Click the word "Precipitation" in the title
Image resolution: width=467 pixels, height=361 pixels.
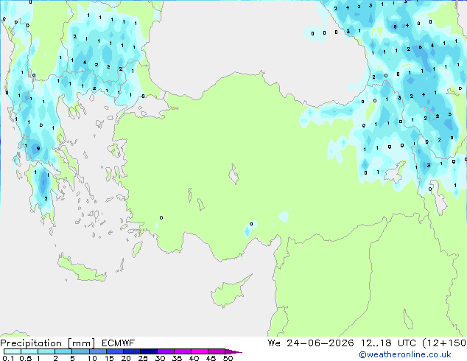point(31,343)
